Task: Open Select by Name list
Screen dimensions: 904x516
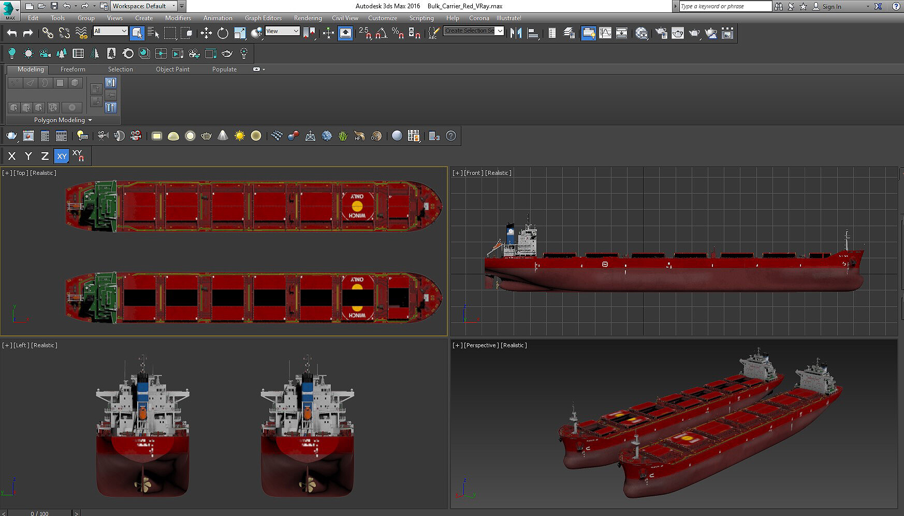Action: [x=153, y=33]
